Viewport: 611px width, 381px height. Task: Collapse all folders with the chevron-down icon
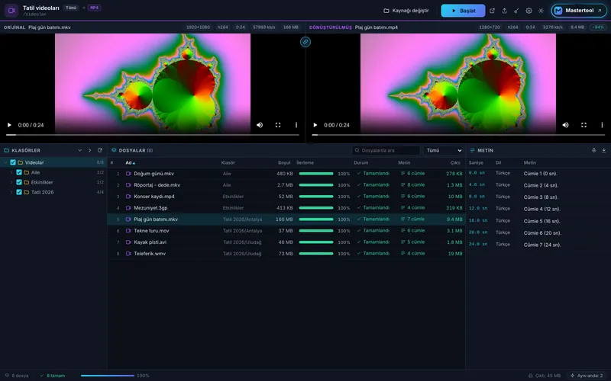coord(80,150)
